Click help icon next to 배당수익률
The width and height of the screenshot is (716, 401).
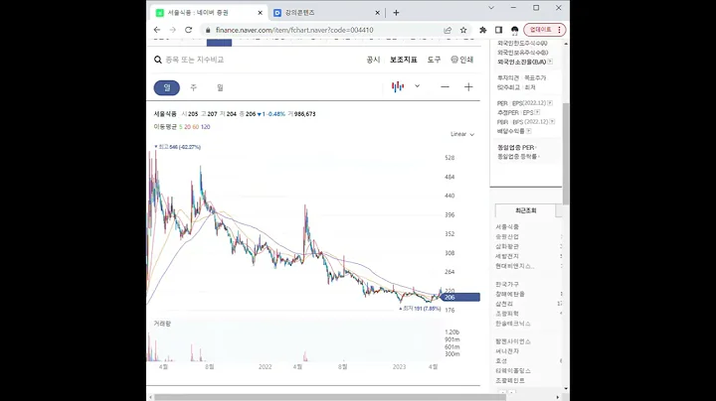pos(529,131)
